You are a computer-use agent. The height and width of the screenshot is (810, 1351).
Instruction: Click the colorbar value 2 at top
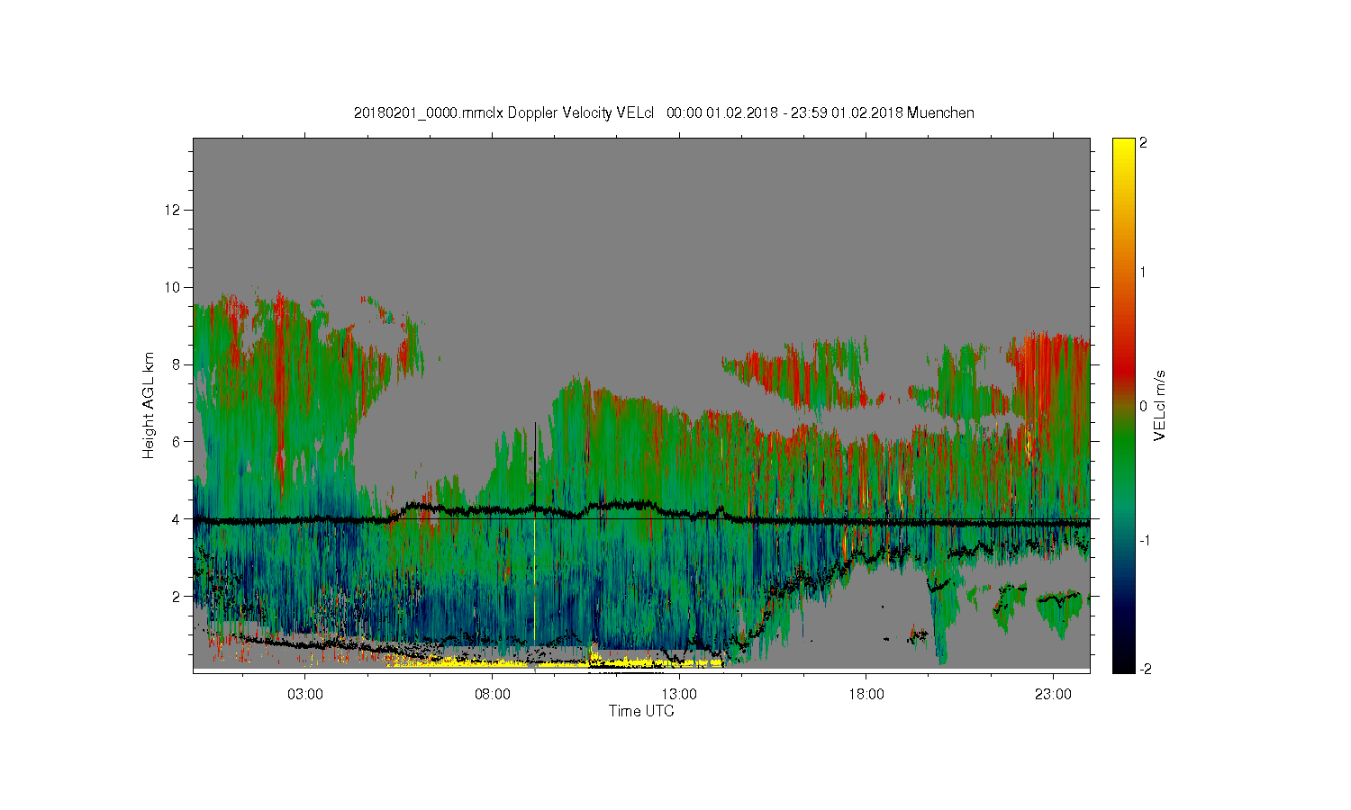pos(1143,143)
